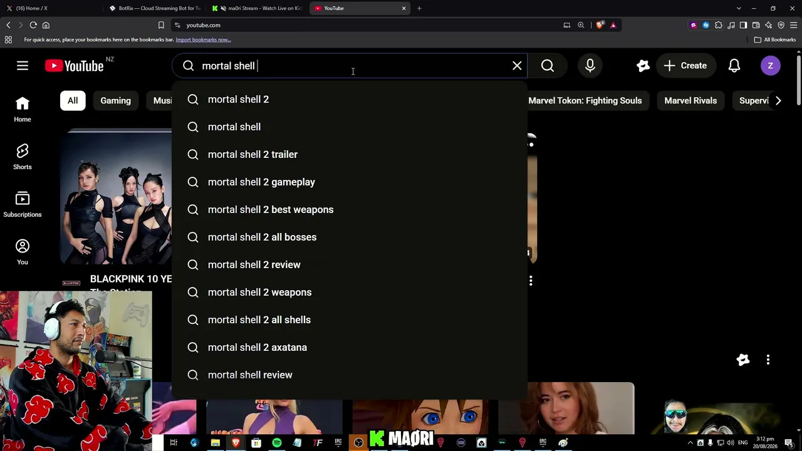Bookmark this page
Screen dimensions: 802x451
[161, 25]
